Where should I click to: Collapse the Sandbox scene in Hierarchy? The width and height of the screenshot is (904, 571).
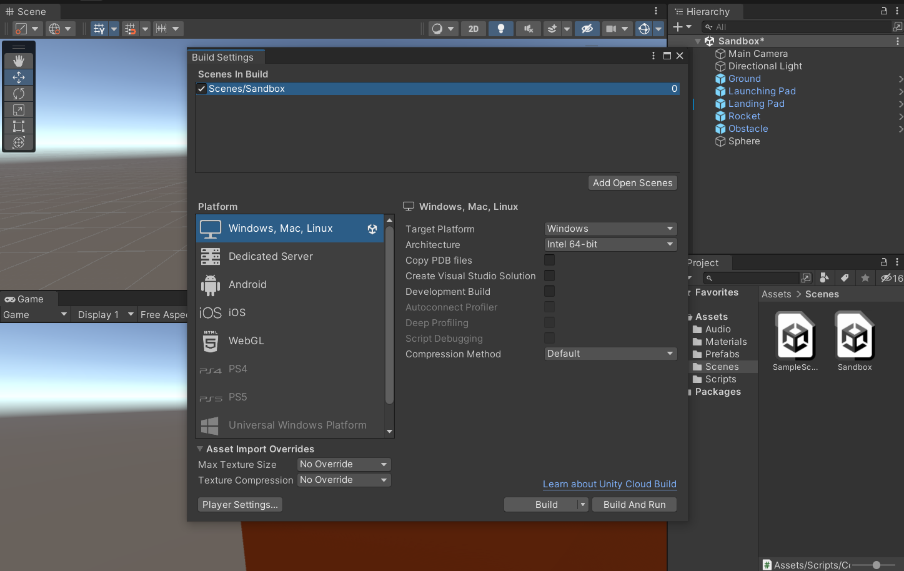click(698, 41)
